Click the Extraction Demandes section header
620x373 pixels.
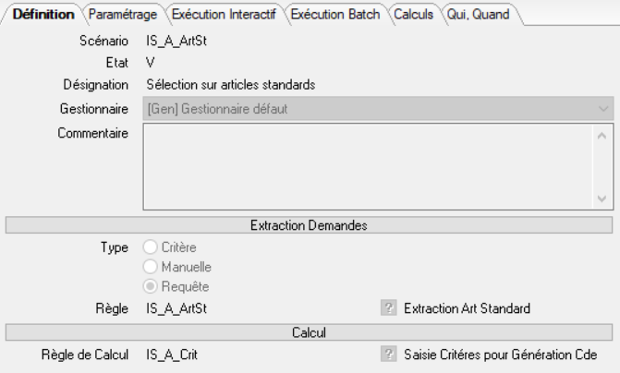pyautogui.click(x=310, y=224)
